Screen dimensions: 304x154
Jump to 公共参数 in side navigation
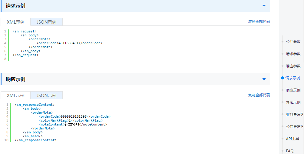coord(293,42)
